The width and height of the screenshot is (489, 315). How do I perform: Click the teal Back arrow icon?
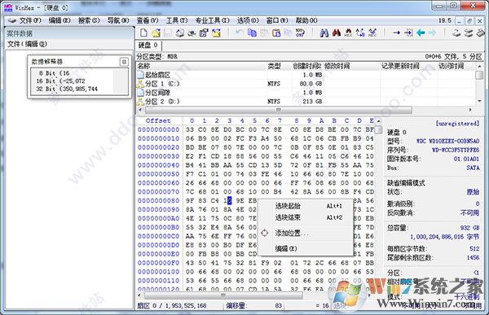[421, 33]
